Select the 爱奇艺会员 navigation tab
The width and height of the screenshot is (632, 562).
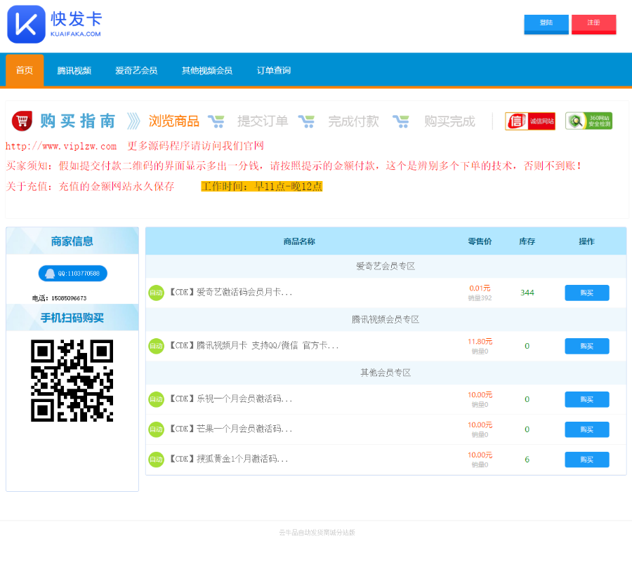point(136,70)
